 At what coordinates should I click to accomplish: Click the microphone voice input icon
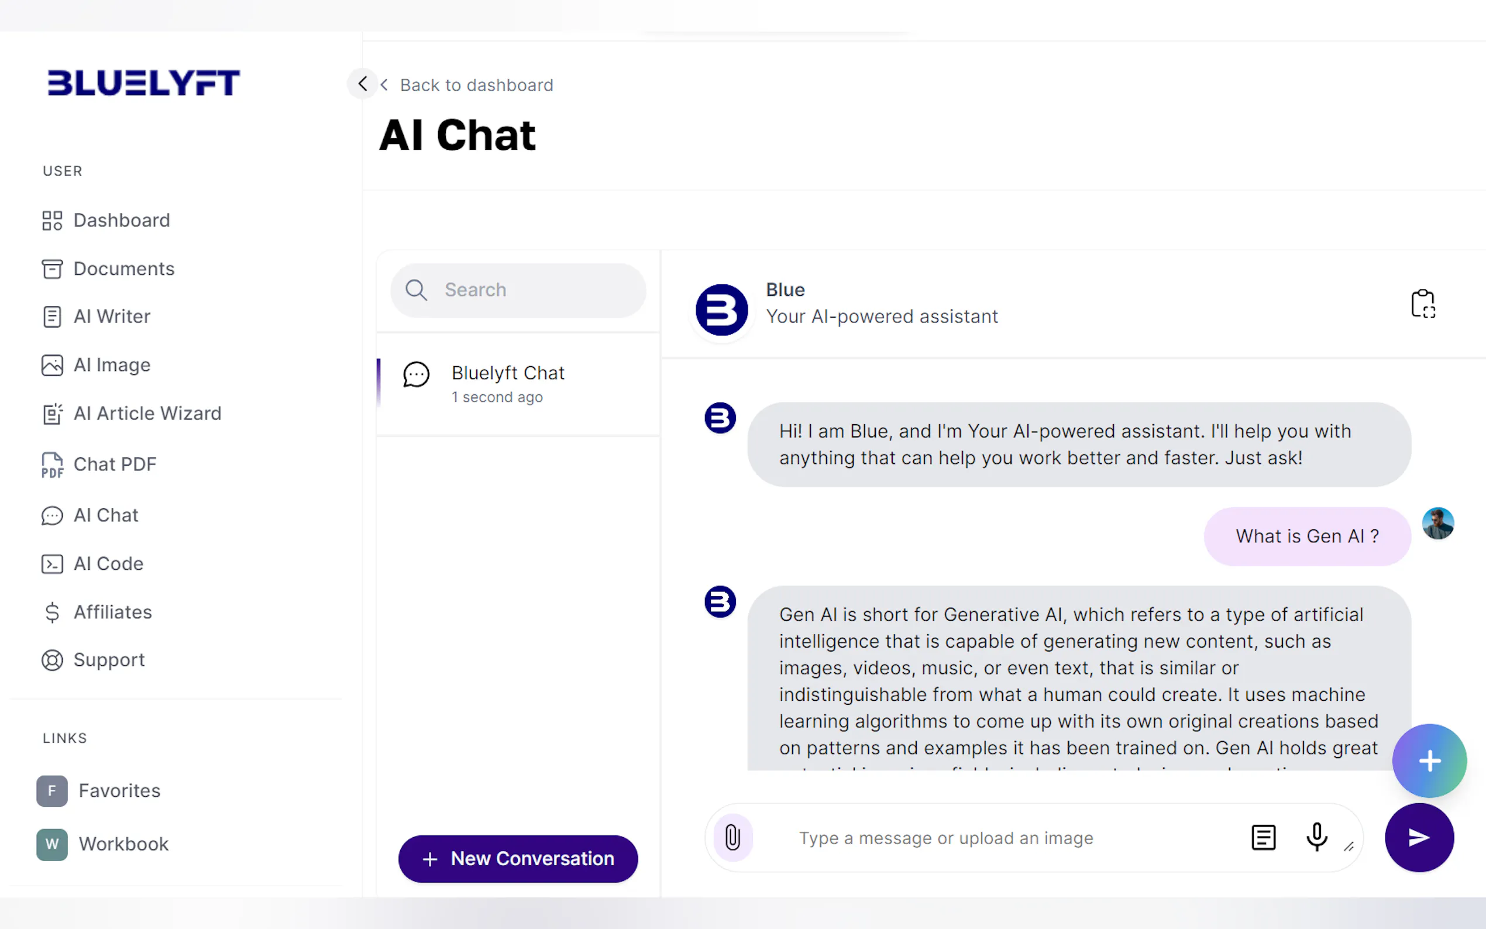tap(1316, 838)
